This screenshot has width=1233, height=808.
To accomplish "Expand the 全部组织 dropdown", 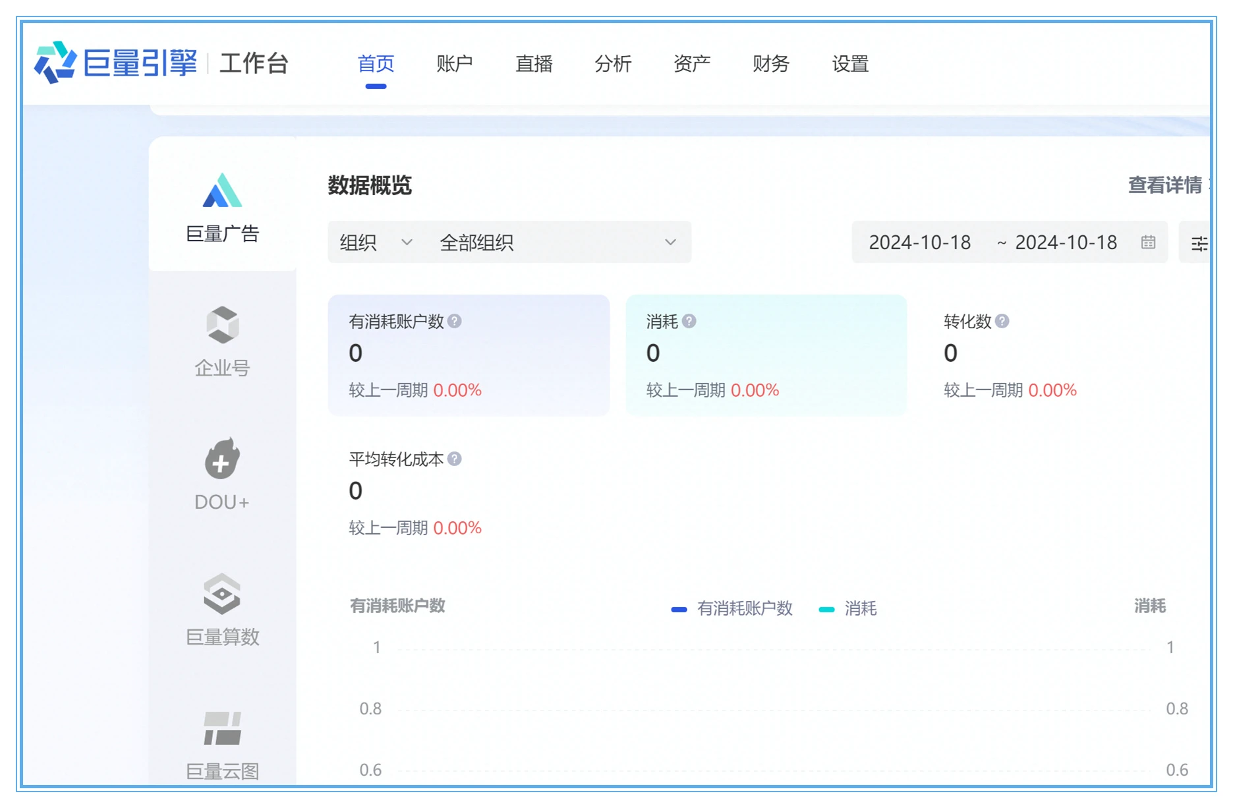I will coord(558,243).
